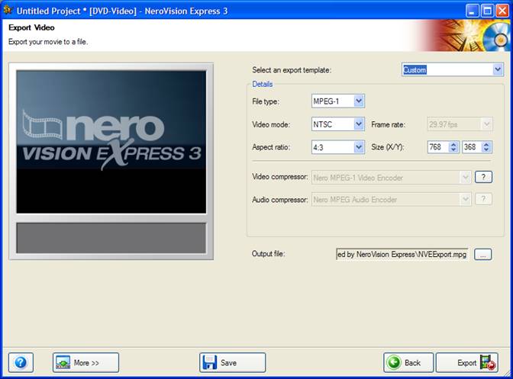Click the NeroVision title bar app icon

8,10
